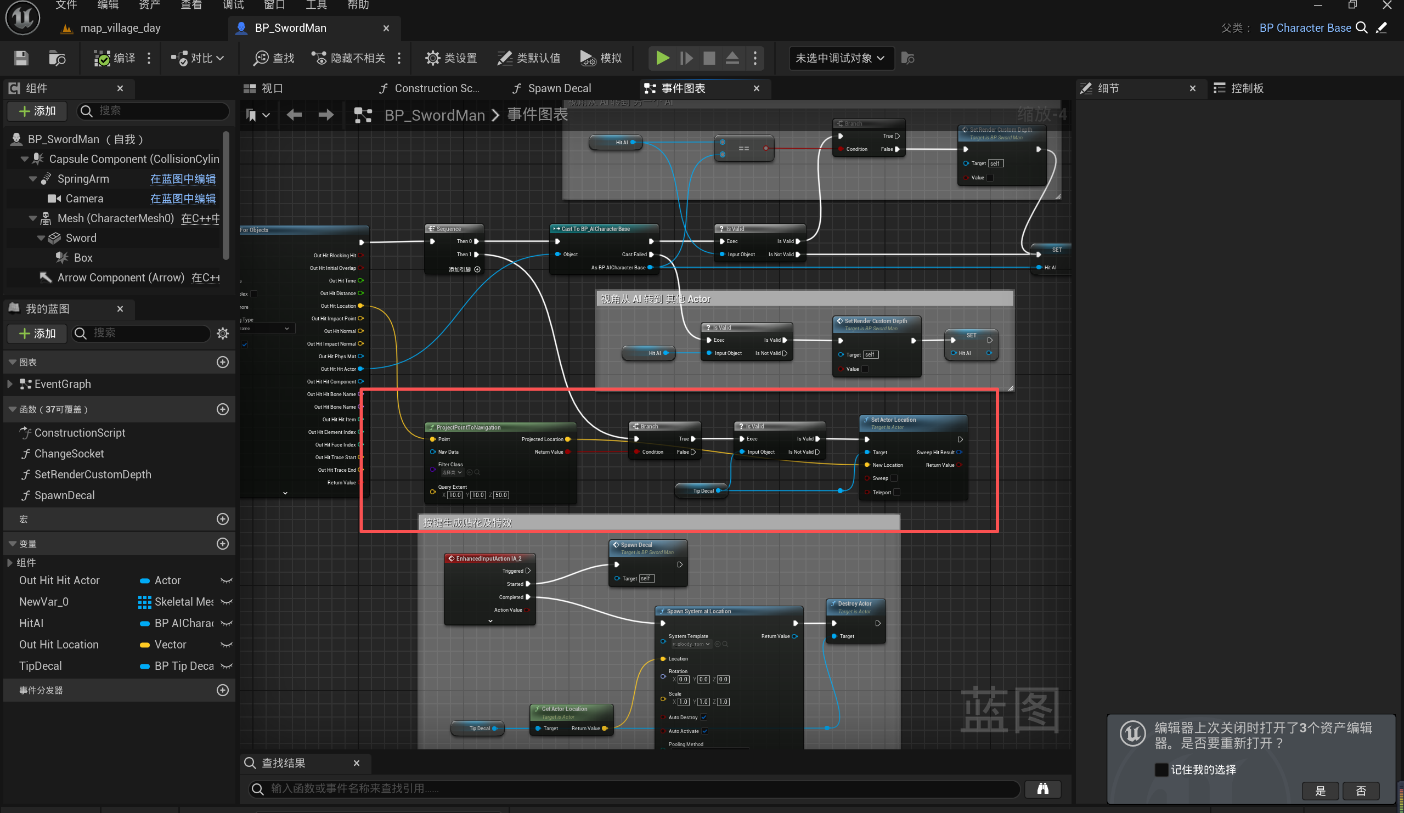Open Class Settings (类设置)
The width and height of the screenshot is (1404, 813).
451,58
